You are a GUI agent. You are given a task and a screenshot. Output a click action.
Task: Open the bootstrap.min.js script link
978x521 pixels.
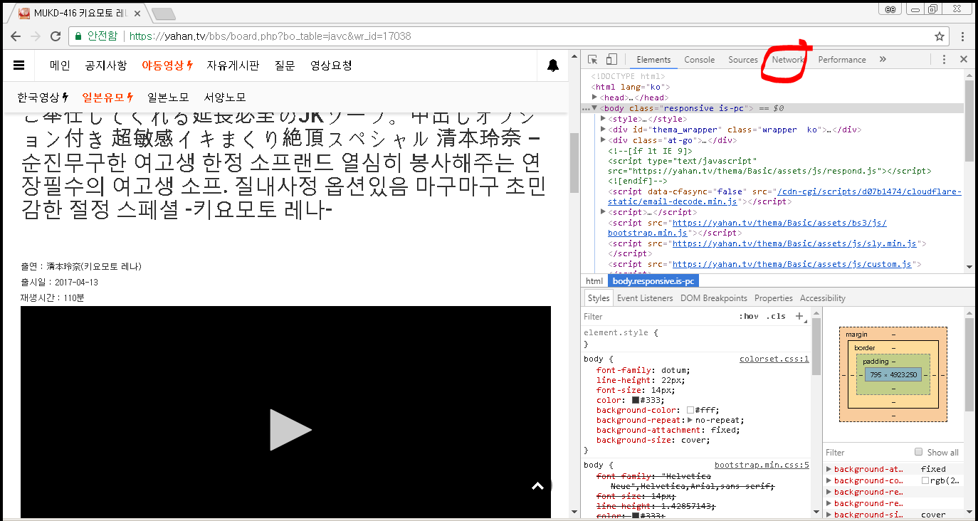click(746, 228)
